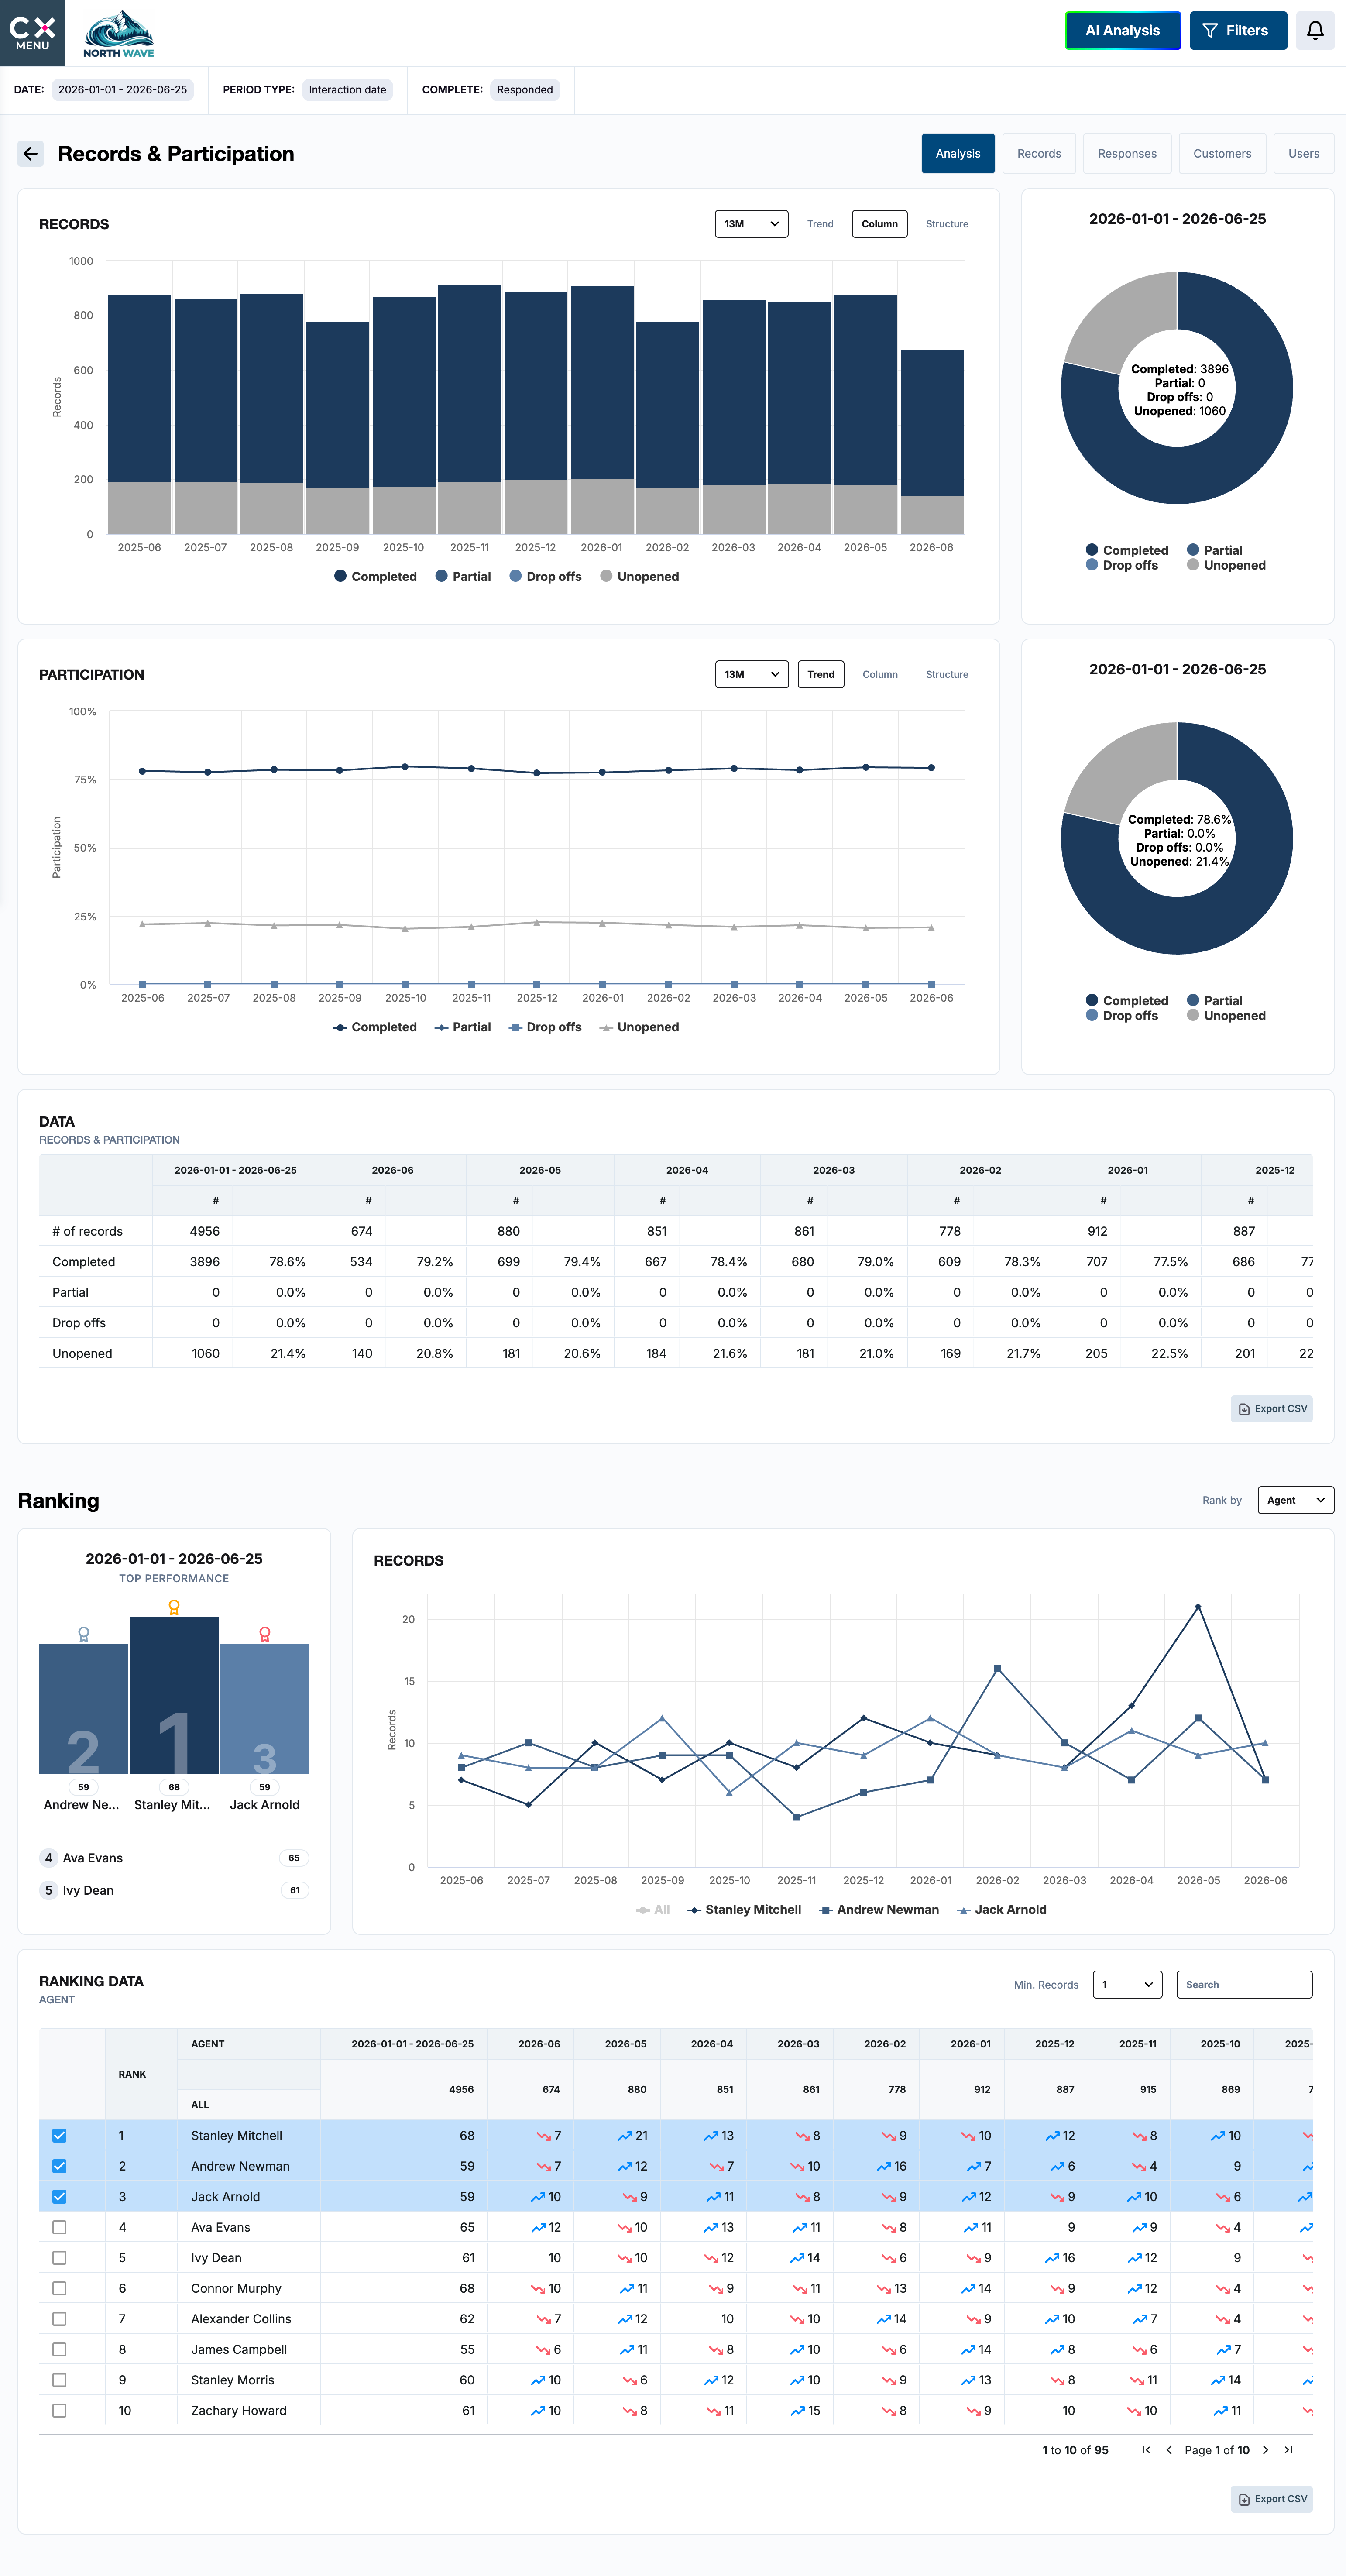The height and width of the screenshot is (2576, 1346).
Task: Toggle Unopened legend in Records column chart
Action: [639, 576]
